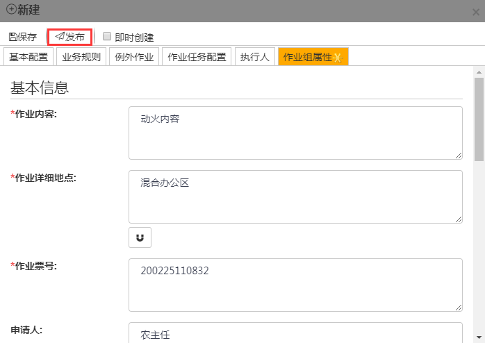This screenshot has height=343, width=485.
Task: Close the 新建 dialog with X
Action: 475,10
